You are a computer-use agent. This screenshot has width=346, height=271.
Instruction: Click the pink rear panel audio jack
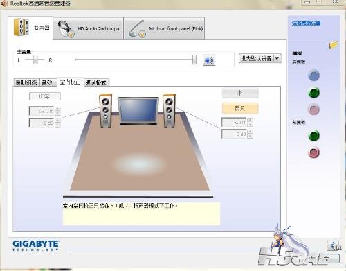coord(313,110)
